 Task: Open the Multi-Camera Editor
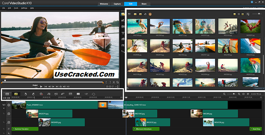point(78,94)
